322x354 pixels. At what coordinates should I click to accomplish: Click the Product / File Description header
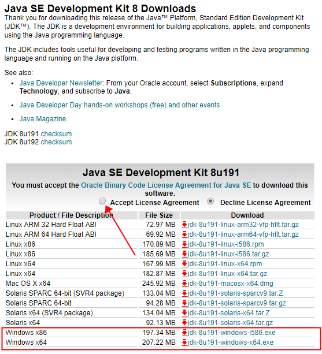tap(72, 215)
